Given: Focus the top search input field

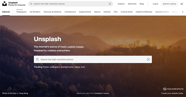Looking at the screenshot, I should [71, 4].
